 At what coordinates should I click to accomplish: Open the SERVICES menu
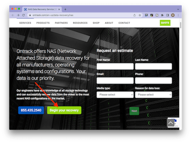[25, 23]
